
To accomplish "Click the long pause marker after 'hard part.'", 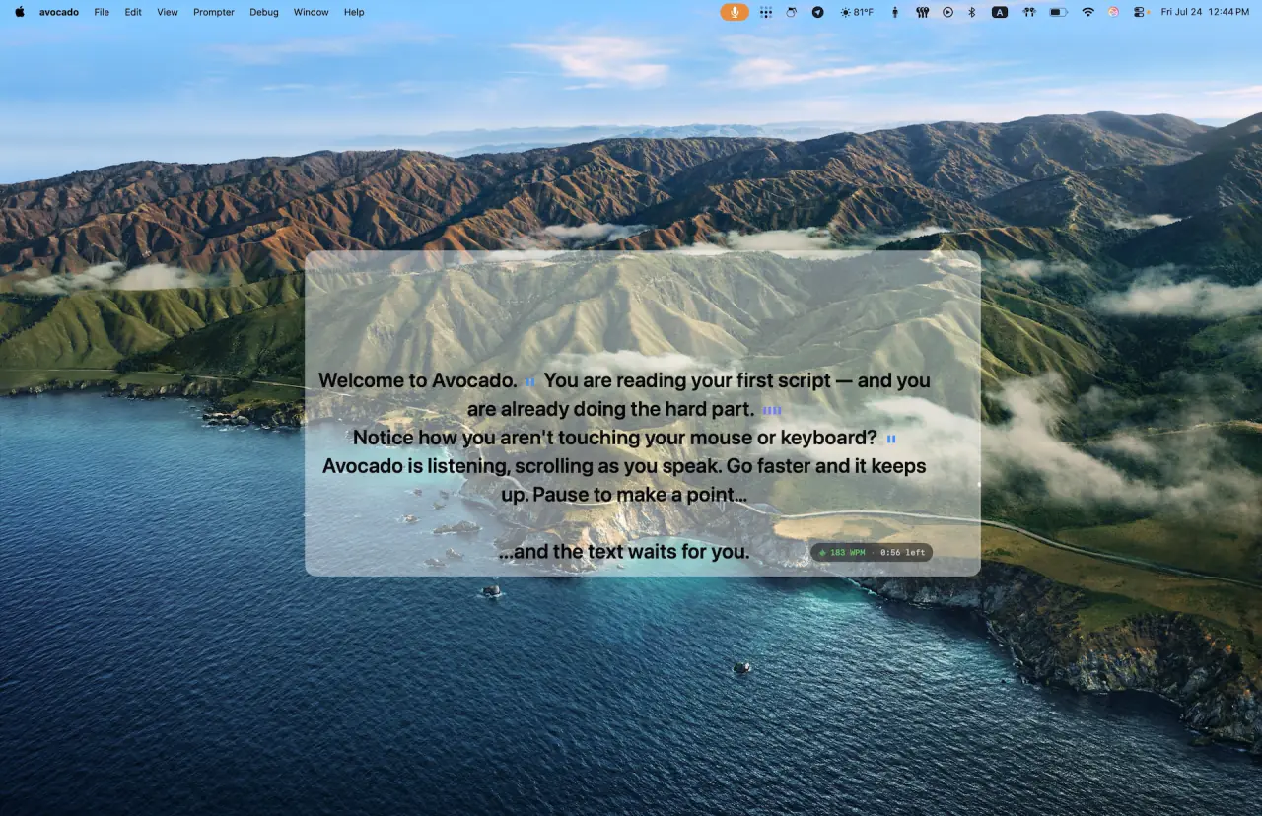I will [772, 410].
